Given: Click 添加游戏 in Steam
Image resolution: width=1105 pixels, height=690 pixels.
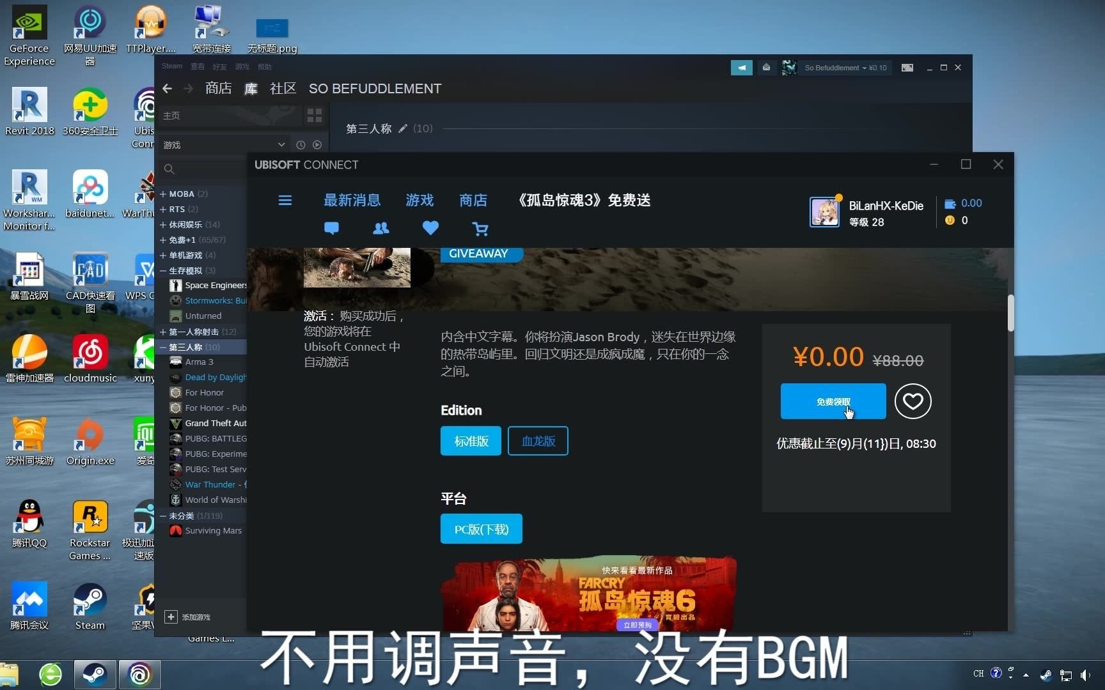Looking at the screenshot, I should 196,617.
